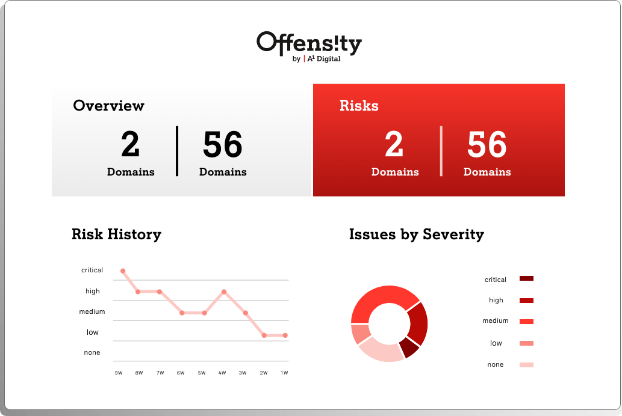Click the 9W data point at critical
Viewport: 622px width, 416px height.
click(123, 271)
